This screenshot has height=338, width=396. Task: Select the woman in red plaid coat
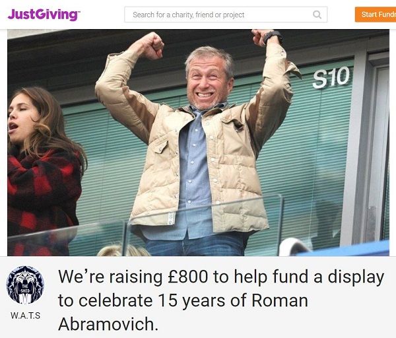click(44, 171)
